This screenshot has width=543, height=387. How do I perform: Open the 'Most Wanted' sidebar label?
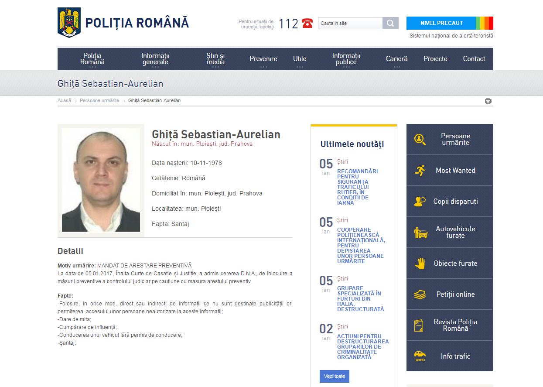point(455,171)
